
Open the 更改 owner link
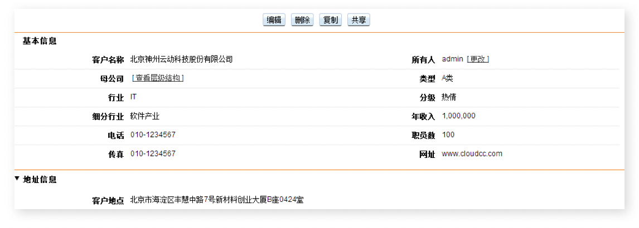[478, 60]
